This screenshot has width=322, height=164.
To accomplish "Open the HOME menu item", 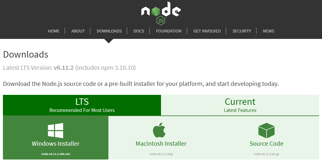I will click(54, 31).
